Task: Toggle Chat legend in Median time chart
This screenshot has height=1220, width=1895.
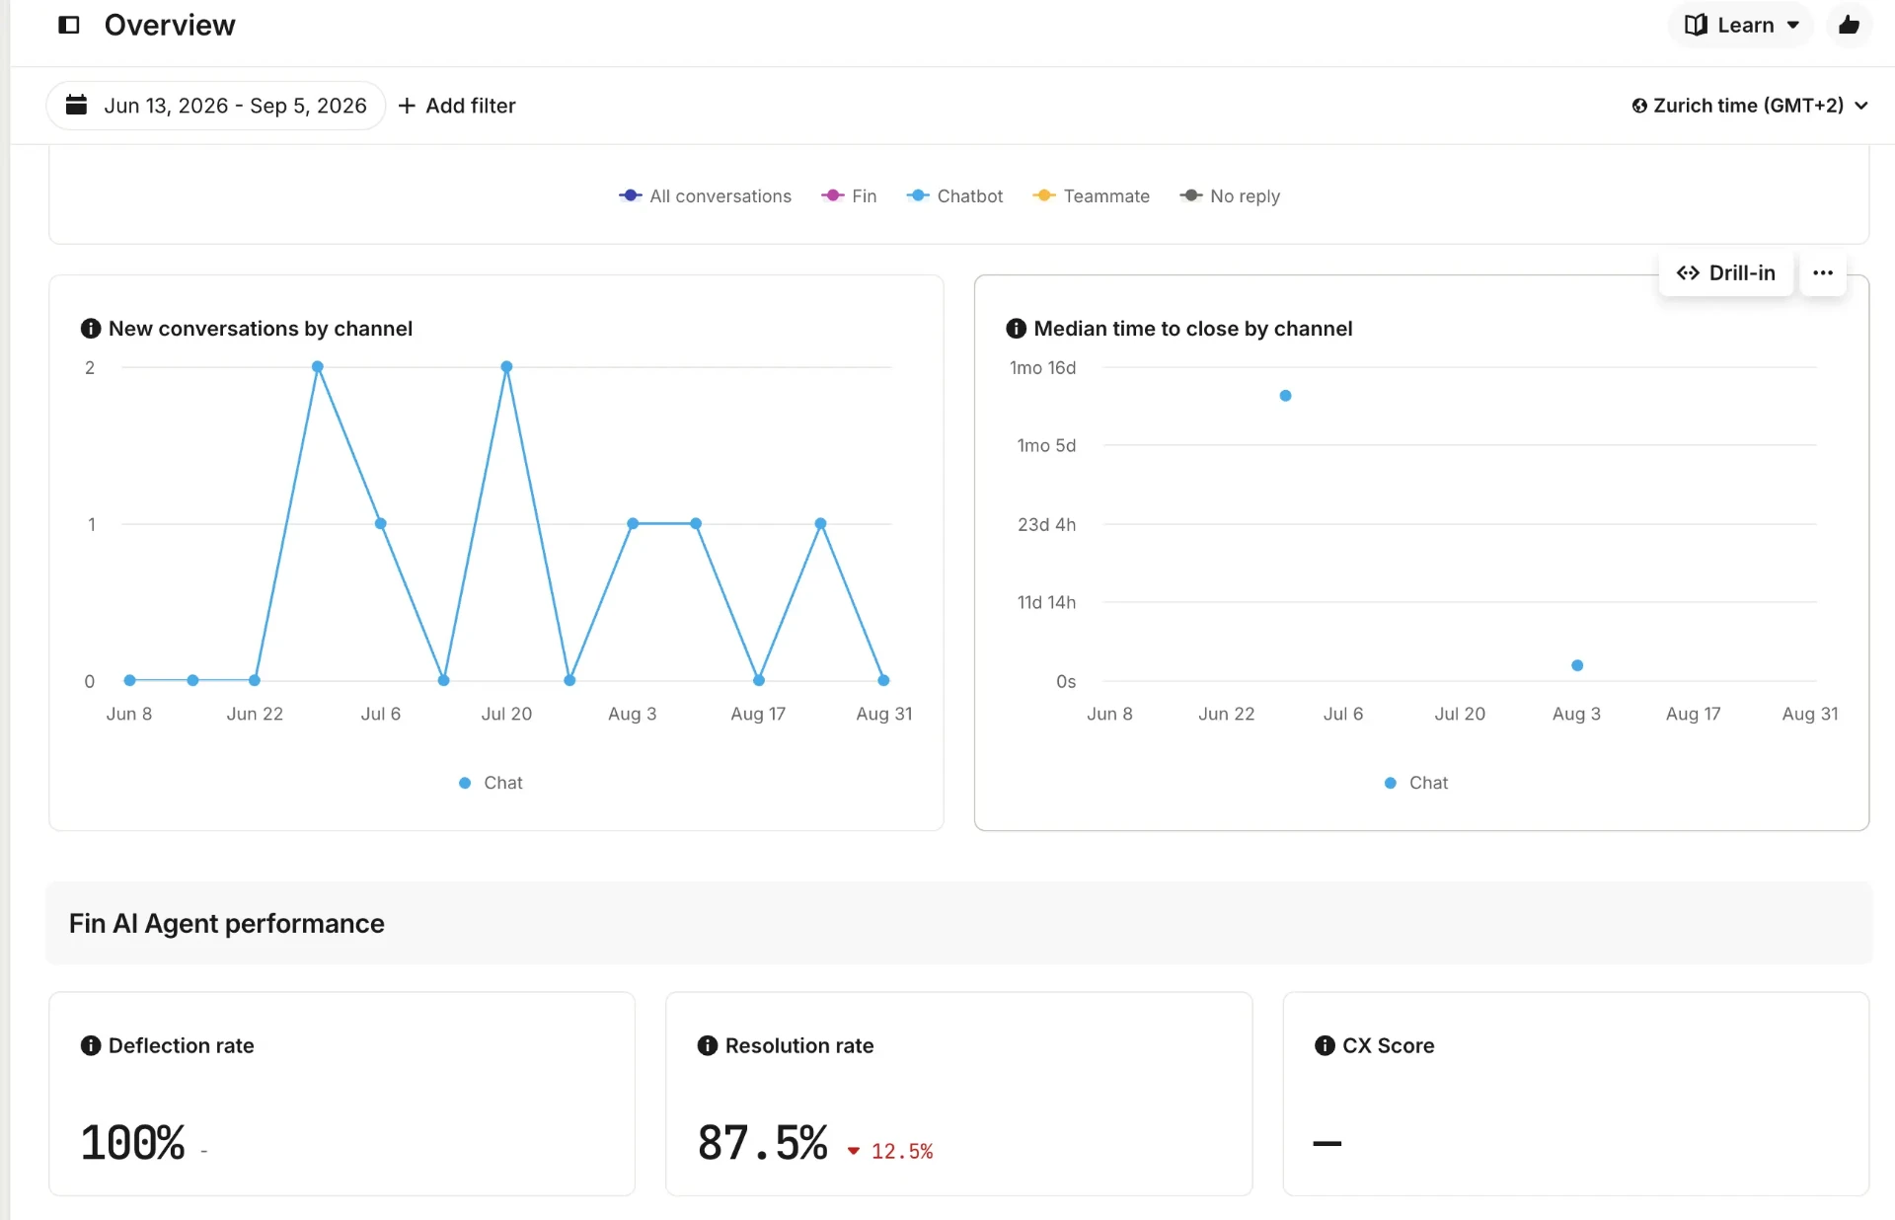Action: (1416, 783)
